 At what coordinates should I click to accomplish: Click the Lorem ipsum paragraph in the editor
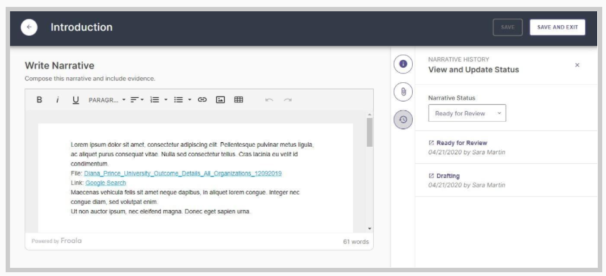click(x=192, y=154)
